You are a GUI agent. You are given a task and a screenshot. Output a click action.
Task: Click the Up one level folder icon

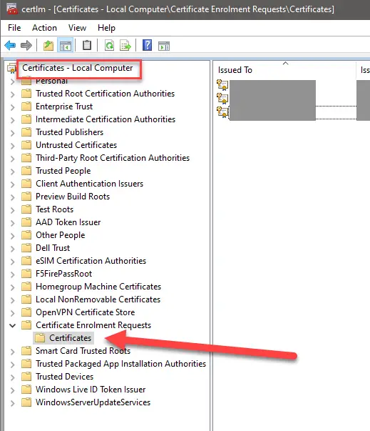coord(48,45)
